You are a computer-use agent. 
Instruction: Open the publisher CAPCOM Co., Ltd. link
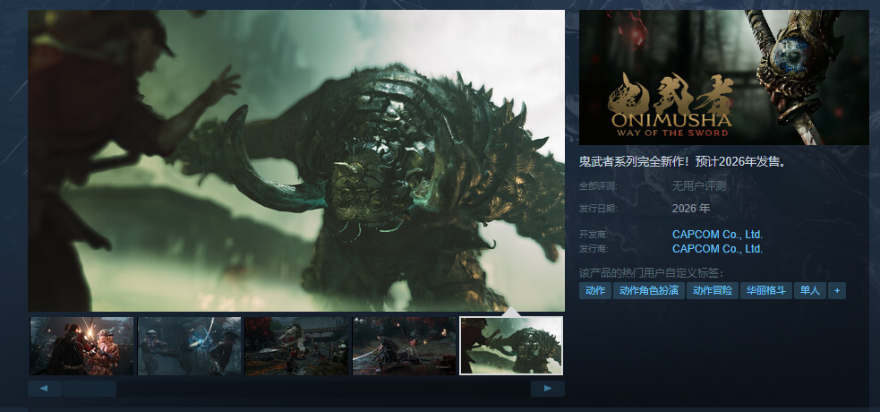[717, 249]
